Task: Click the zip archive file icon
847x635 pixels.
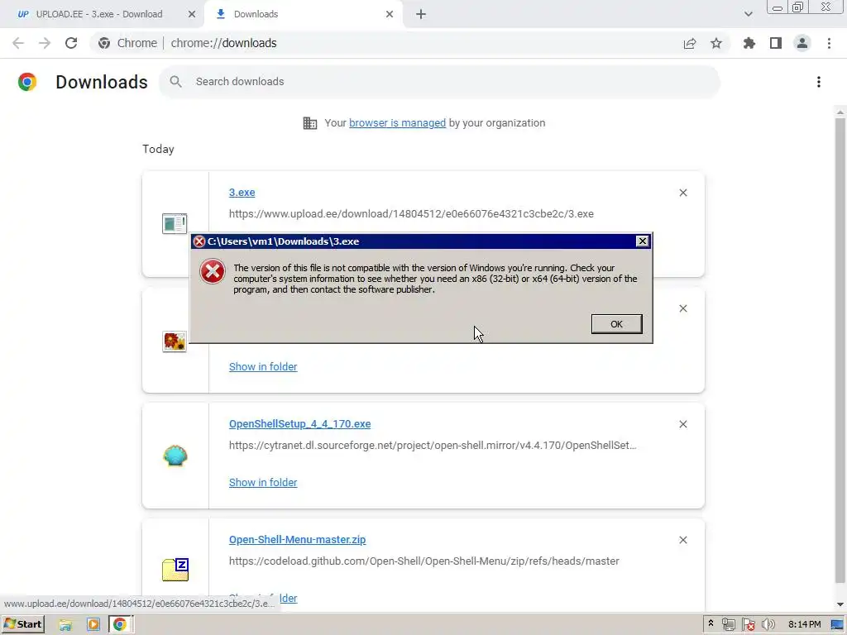Action: point(175,570)
